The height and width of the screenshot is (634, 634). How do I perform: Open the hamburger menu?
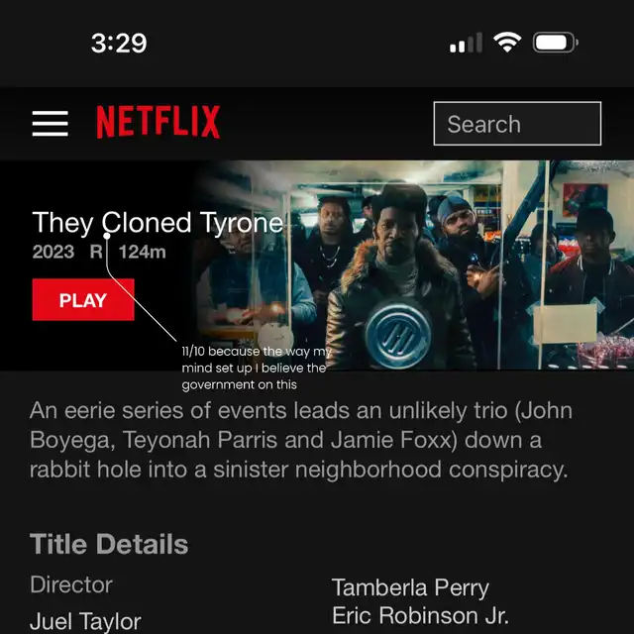(51, 123)
